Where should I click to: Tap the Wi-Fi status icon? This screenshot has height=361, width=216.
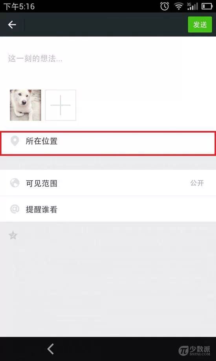pos(178,6)
